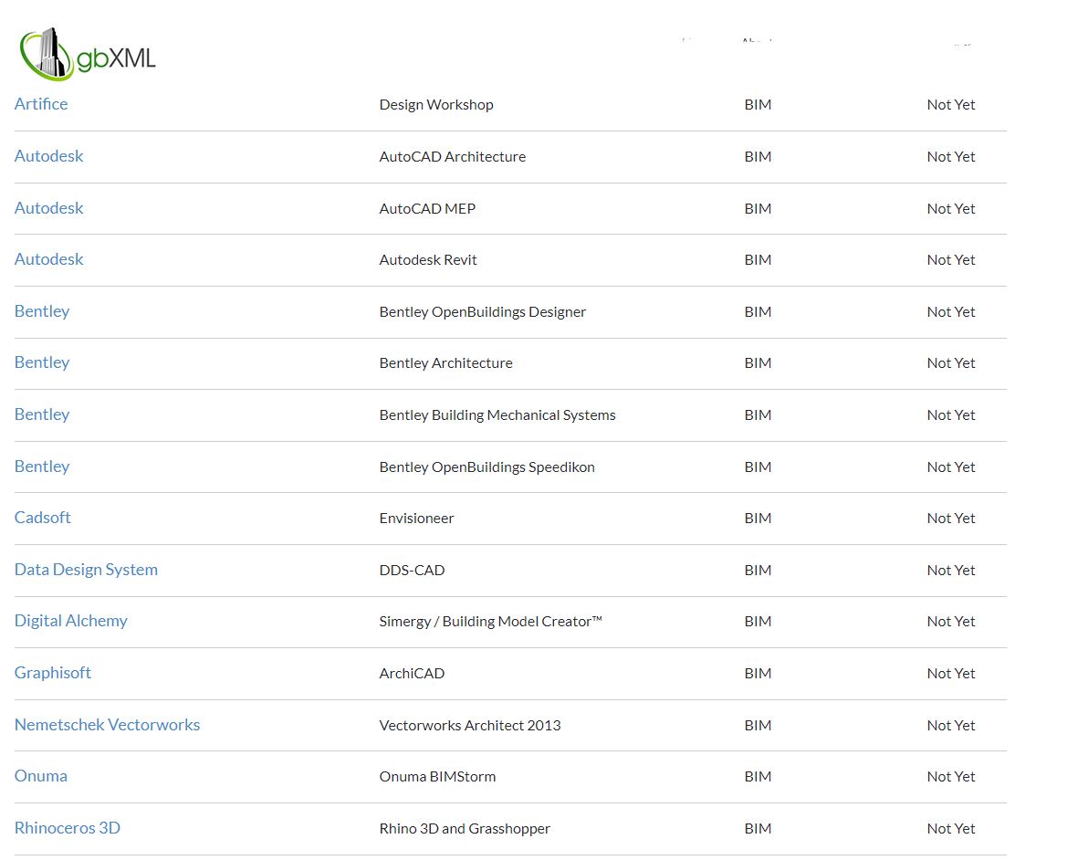Select the ArchiCAD product text

click(413, 673)
